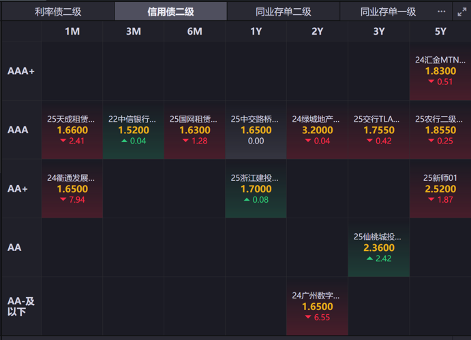The width and height of the screenshot is (471, 340).
Task: Open the 25中交路桥 bond cell
Action: [x=256, y=130]
